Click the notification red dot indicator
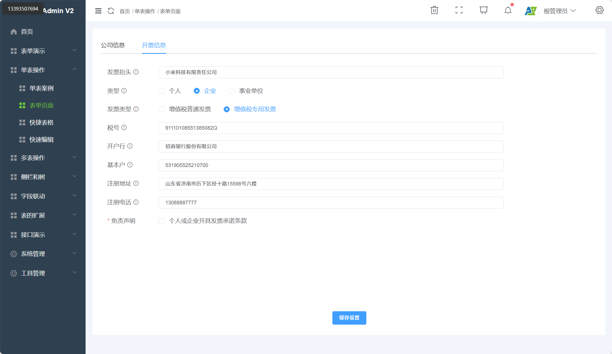 512,5
